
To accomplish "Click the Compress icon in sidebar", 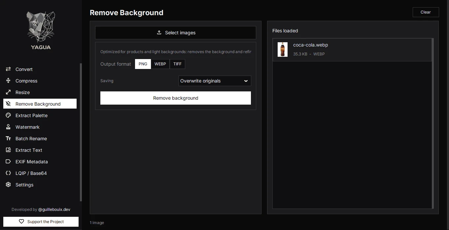I will pos(8,81).
